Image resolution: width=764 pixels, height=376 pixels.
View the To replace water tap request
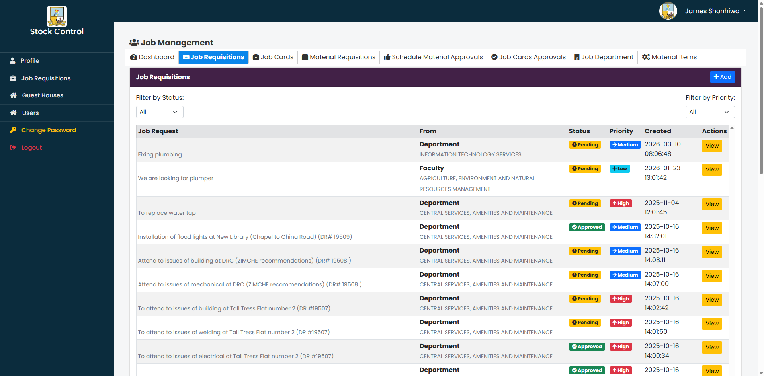pos(712,204)
